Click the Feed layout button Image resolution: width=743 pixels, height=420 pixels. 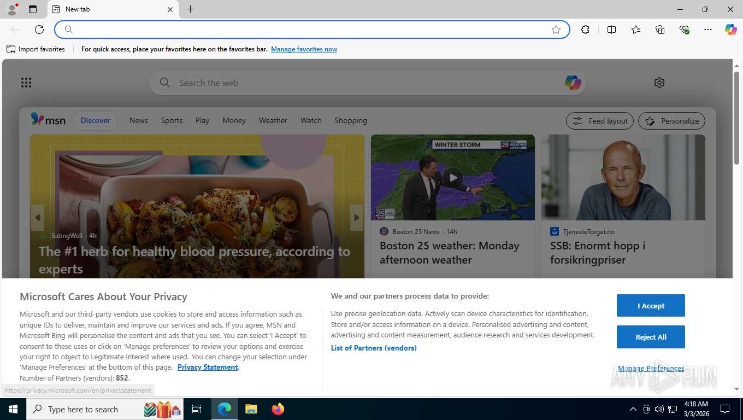pyautogui.click(x=600, y=121)
